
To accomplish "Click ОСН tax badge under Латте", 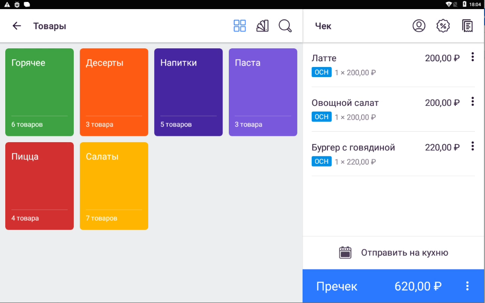I will tap(321, 72).
